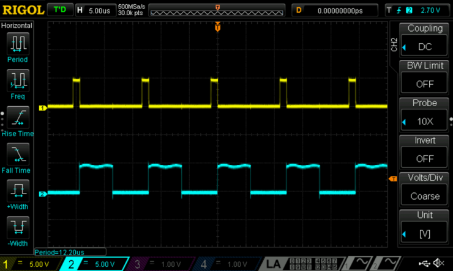Click the T'D trigger status indicator
453x271 pixels.
click(60, 10)
